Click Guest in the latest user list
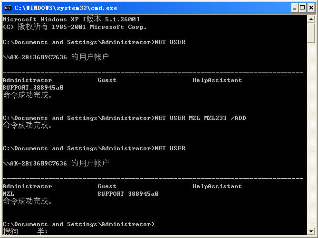The height and width of the screenshot is (238, 318). 107,186
